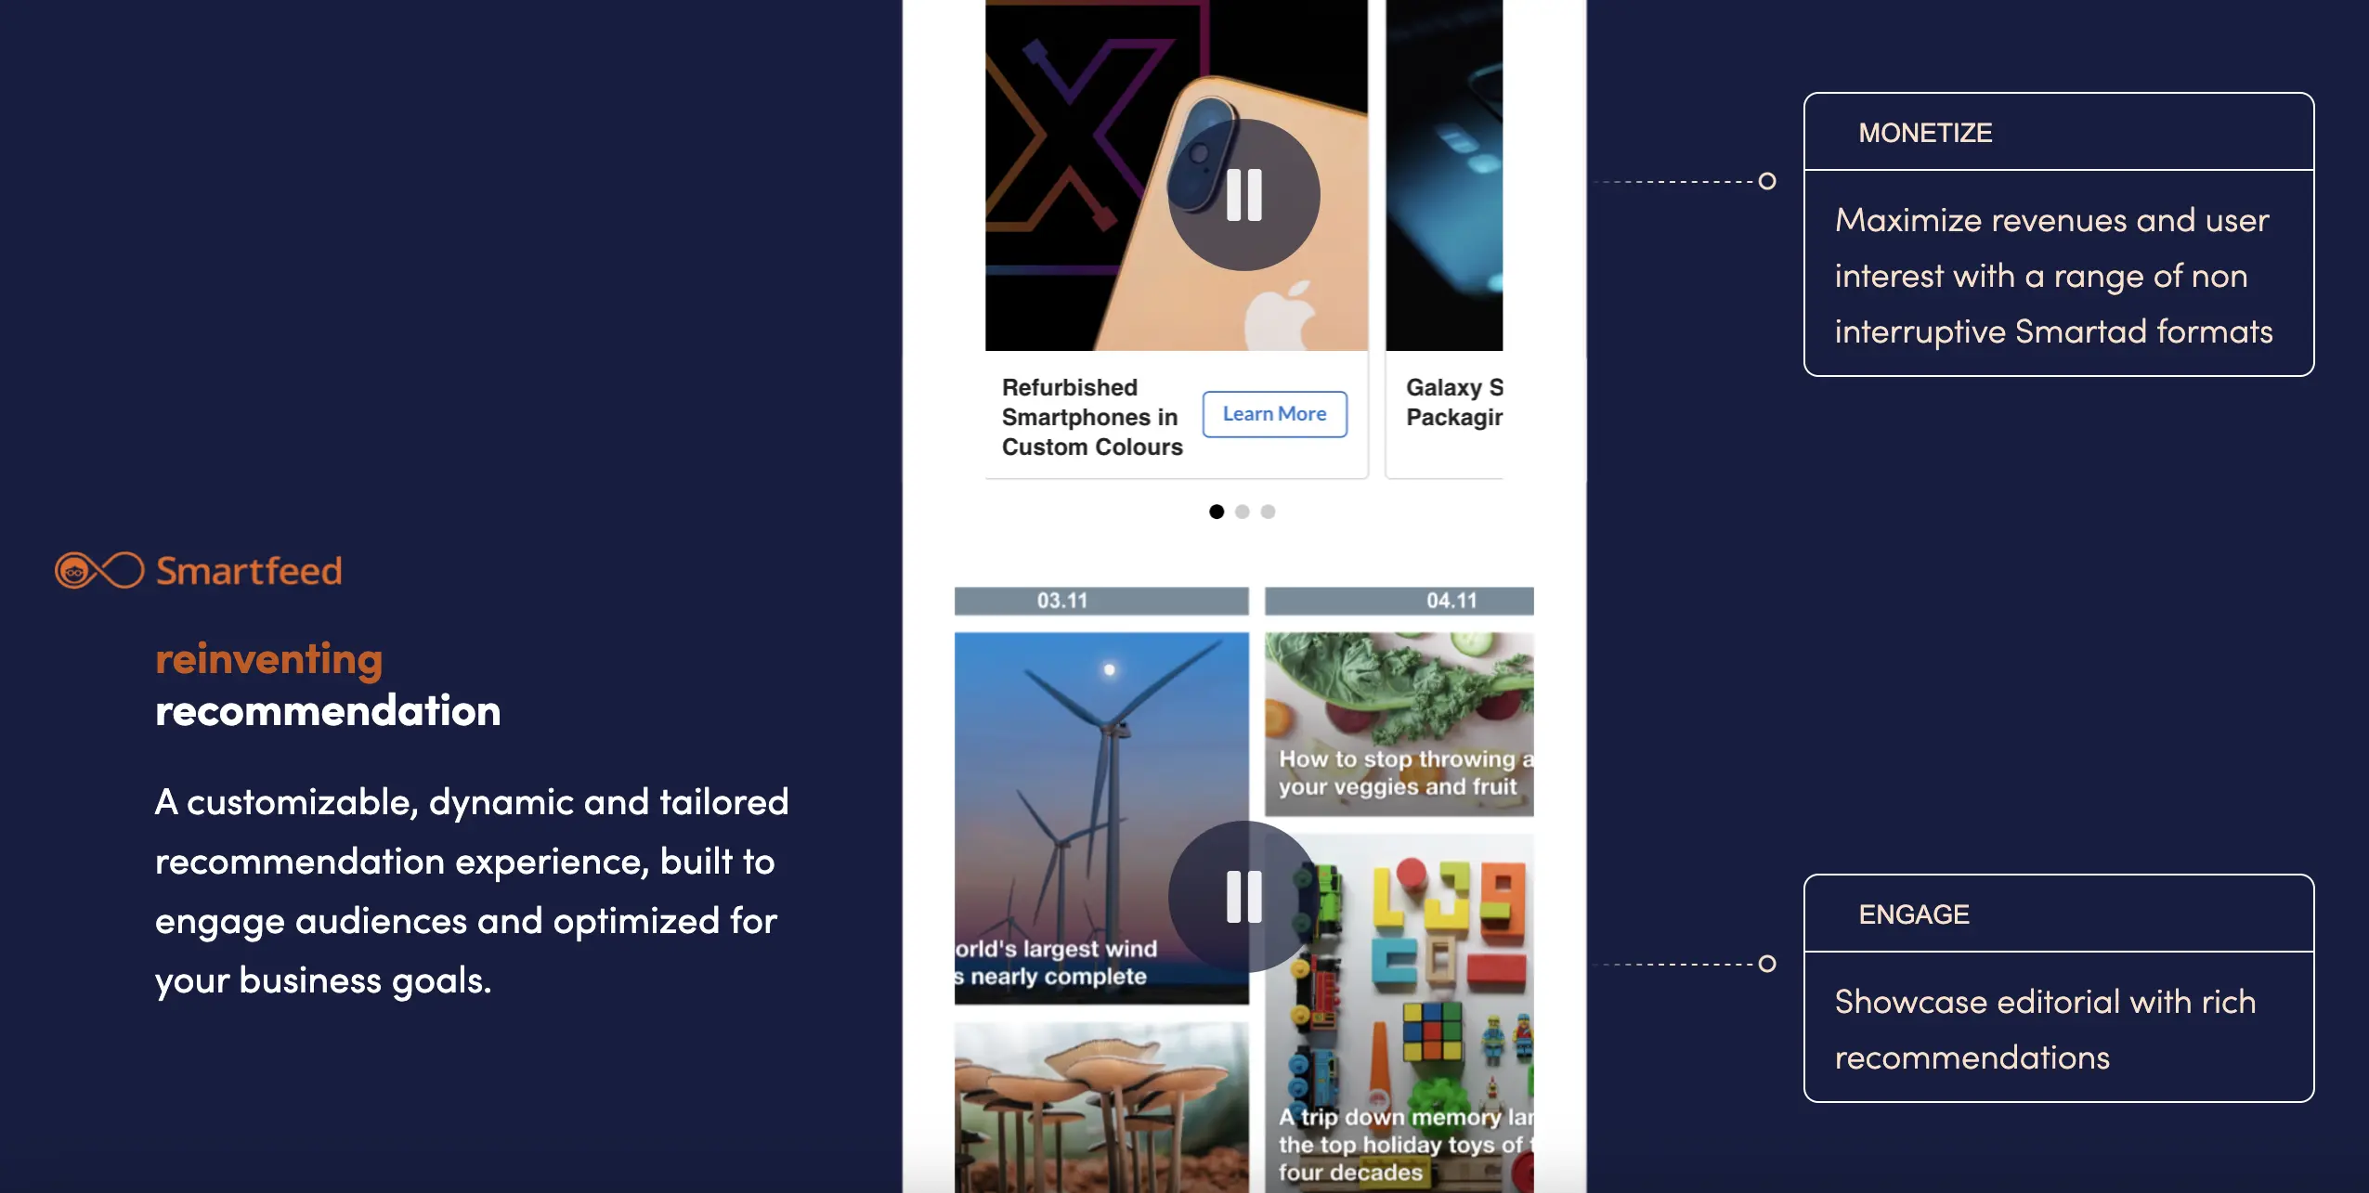This screenshot has width=2369, height=1193.
Task: Click the Smartfeed infinity logo icon
Action: pos(99,570)
